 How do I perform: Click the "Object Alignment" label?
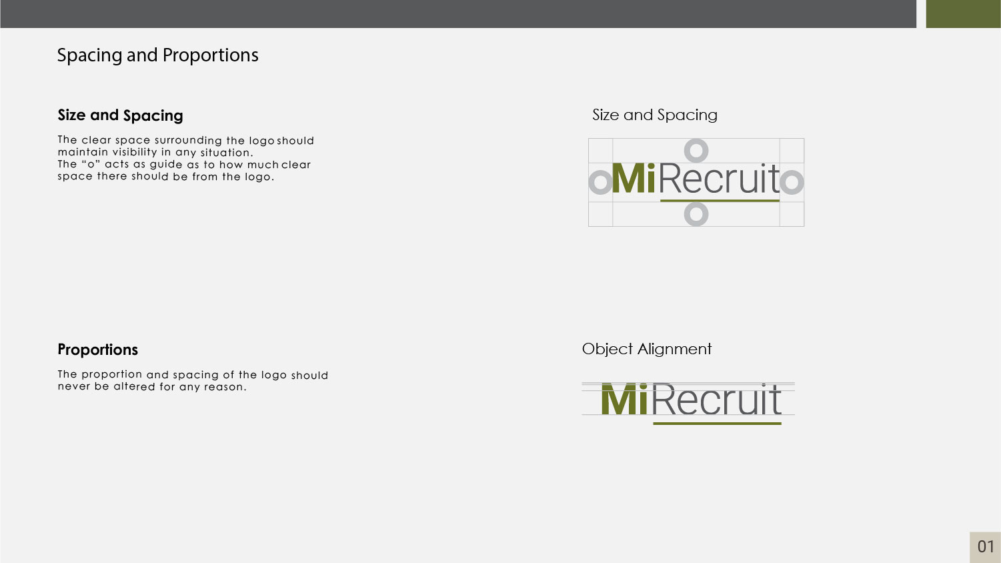click(646, 349)
